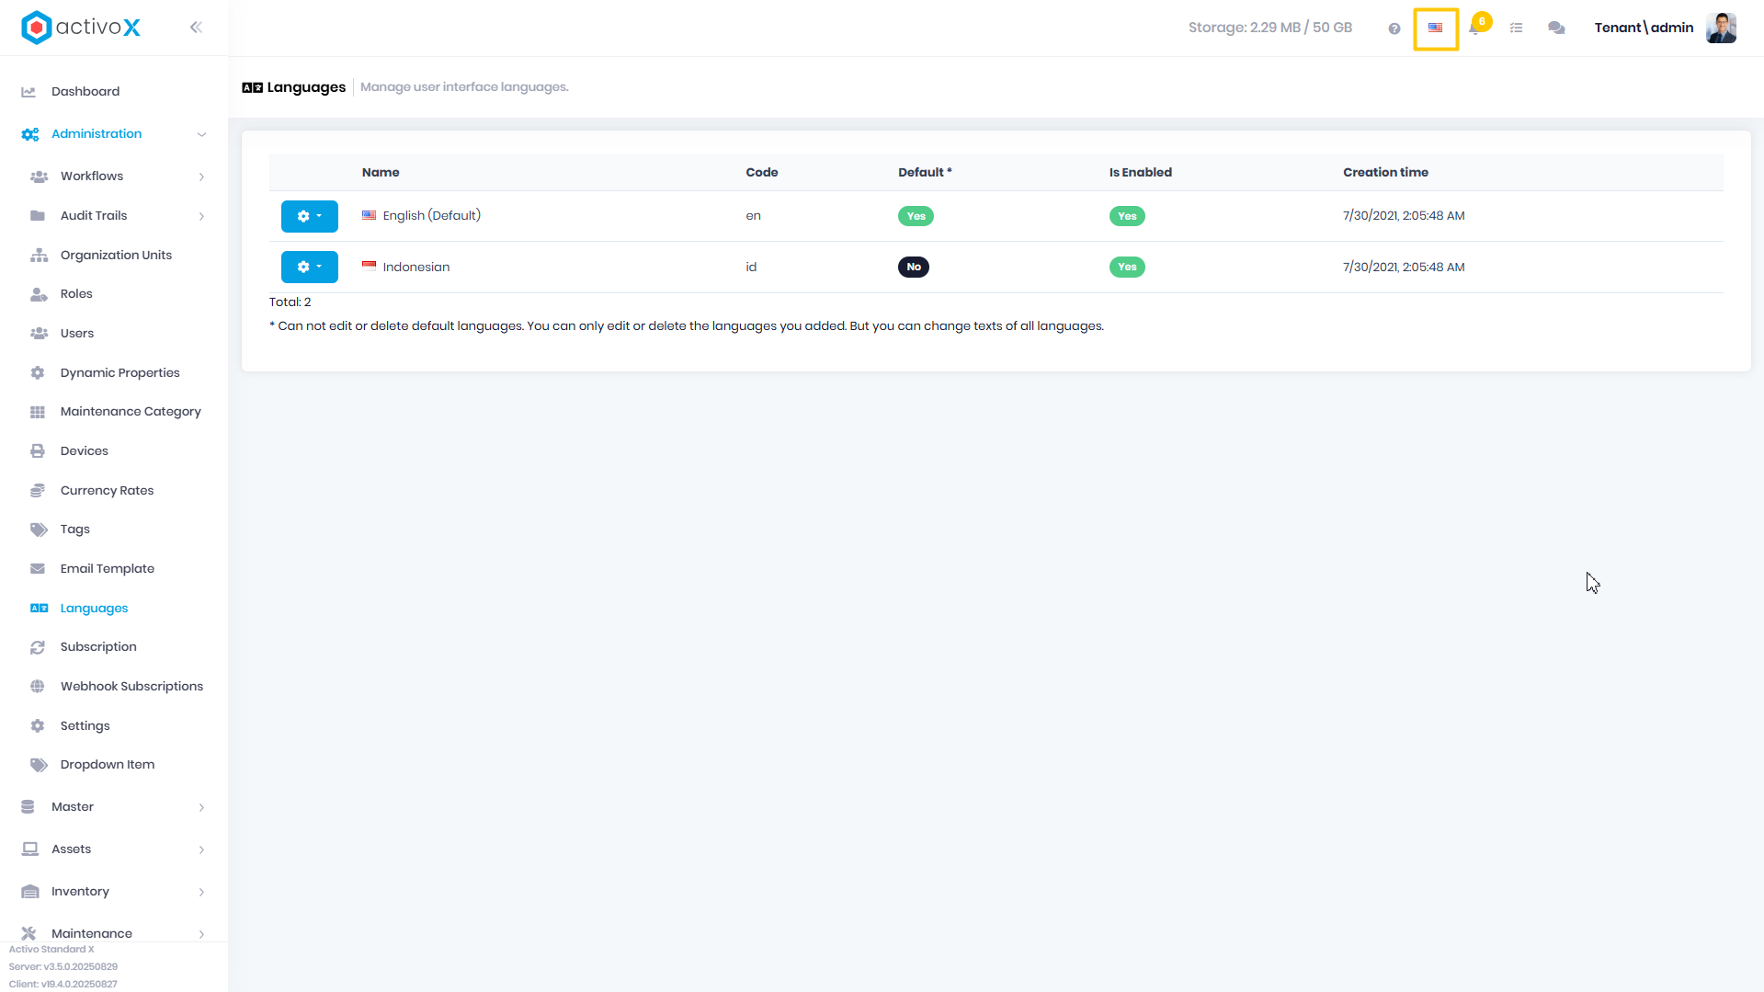Click the Is Enabled column header
The height and width of the screenshot is (992, 1764).
pyautogui.click(x=1141, y=173)
